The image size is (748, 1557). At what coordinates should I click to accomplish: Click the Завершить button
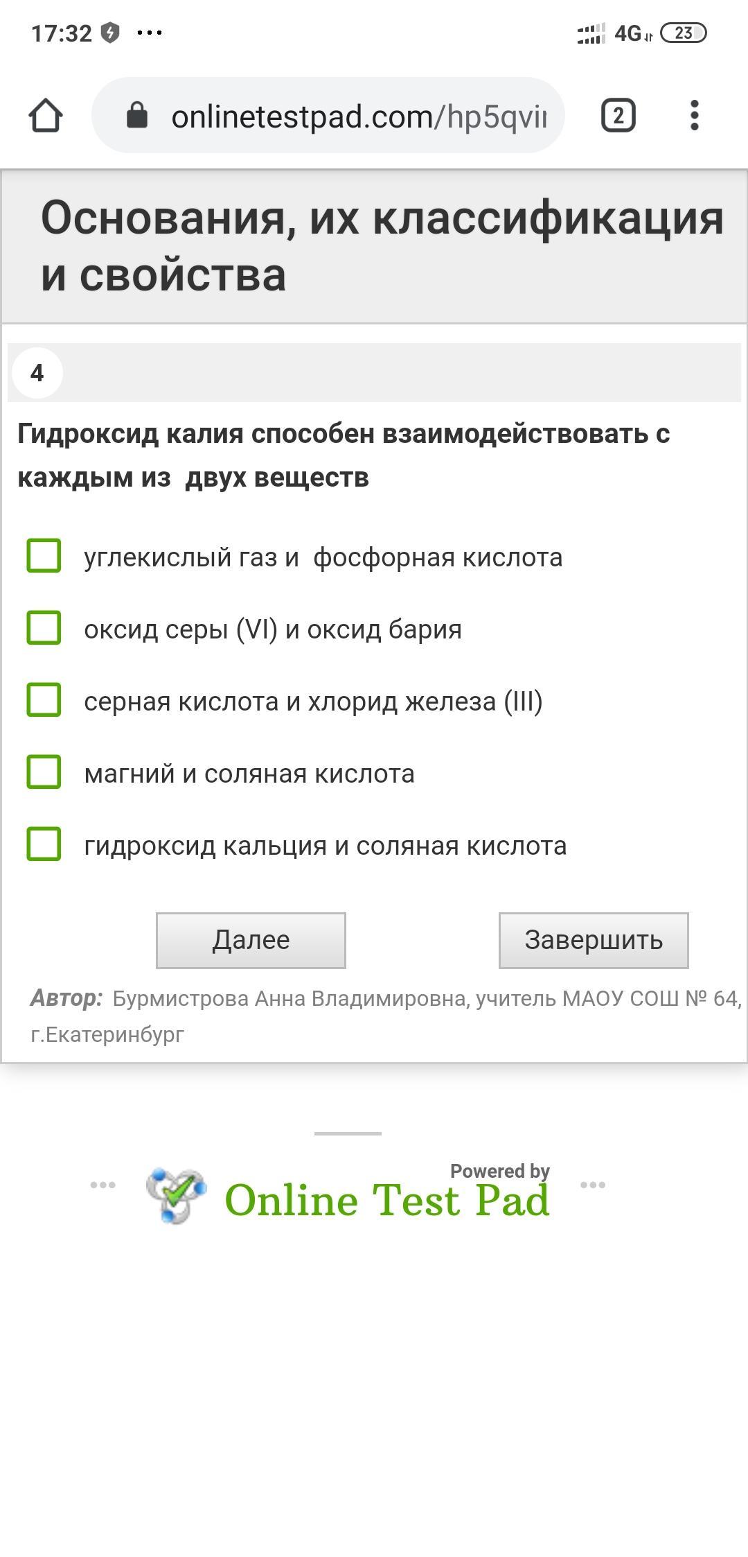pos(594,941)
